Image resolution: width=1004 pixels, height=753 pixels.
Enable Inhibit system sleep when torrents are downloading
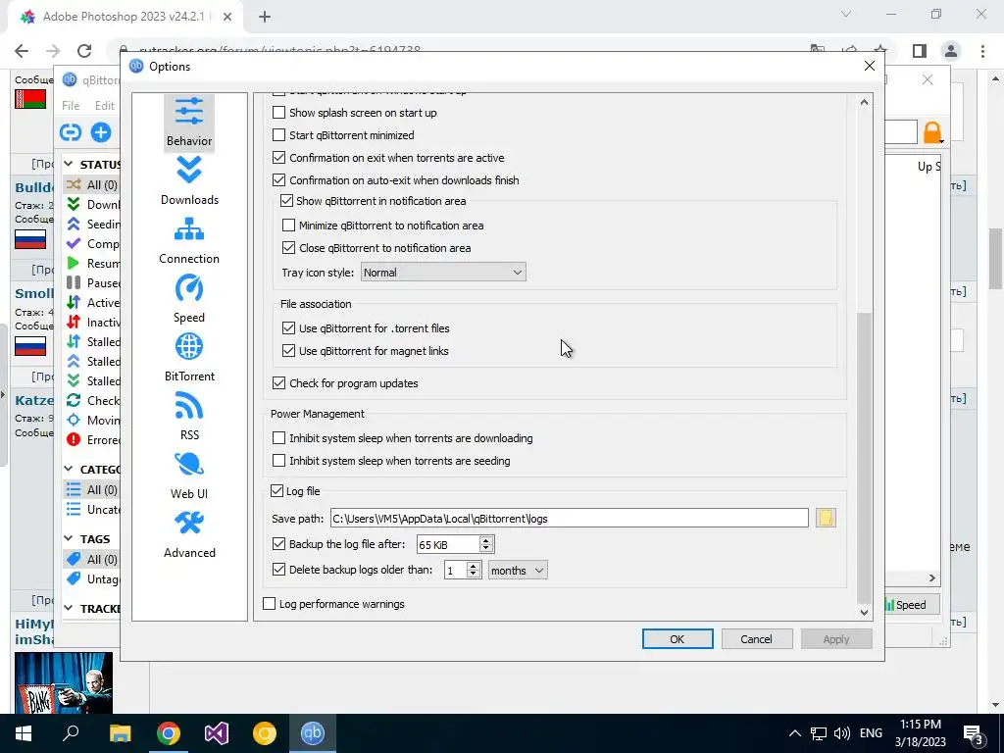(278, 438)
